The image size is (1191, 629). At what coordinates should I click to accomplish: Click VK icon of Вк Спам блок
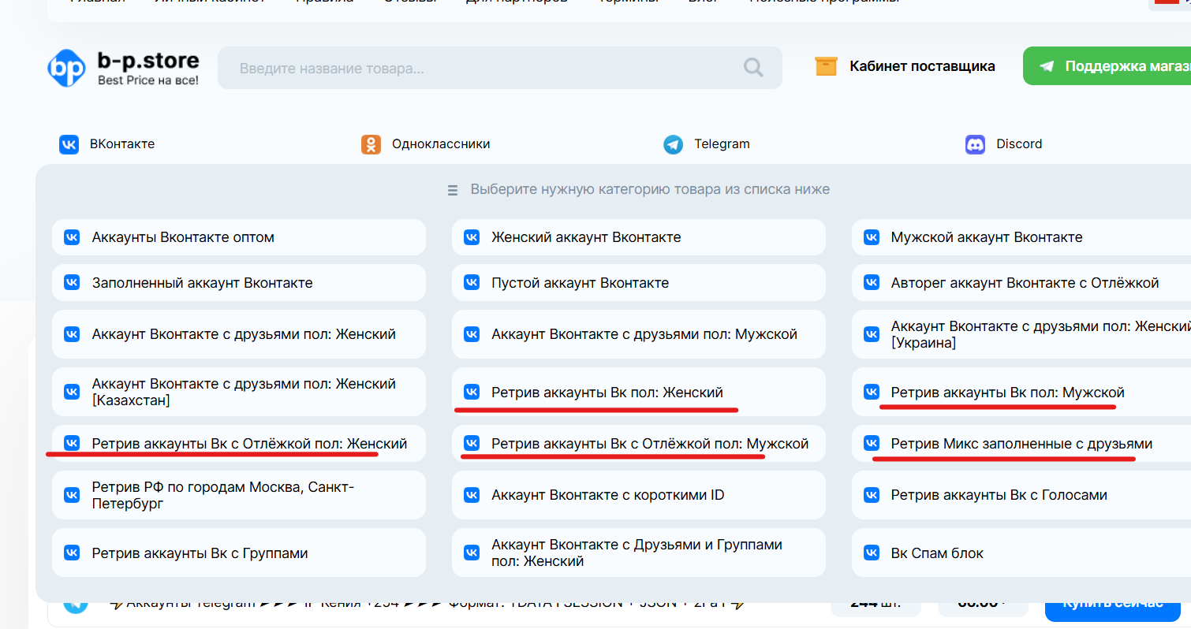872,553
